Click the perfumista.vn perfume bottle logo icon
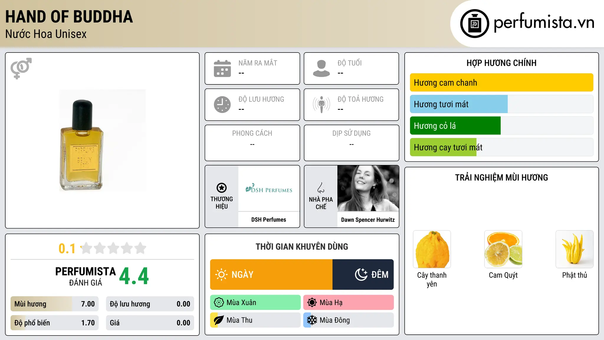The image size is (604, 340). coord(475,24)
